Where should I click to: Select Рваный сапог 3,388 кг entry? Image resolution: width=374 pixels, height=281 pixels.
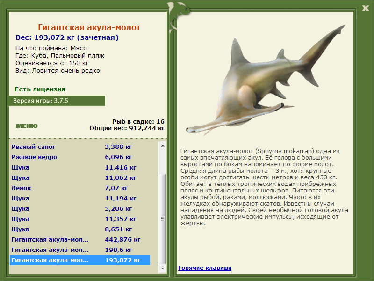80,147
